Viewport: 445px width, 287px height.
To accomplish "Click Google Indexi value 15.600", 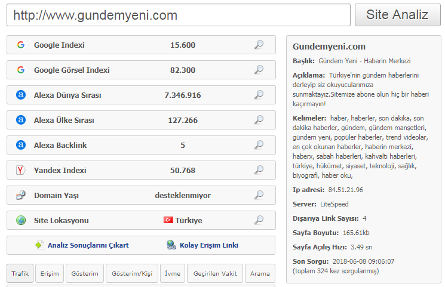I will coord(183,45).
